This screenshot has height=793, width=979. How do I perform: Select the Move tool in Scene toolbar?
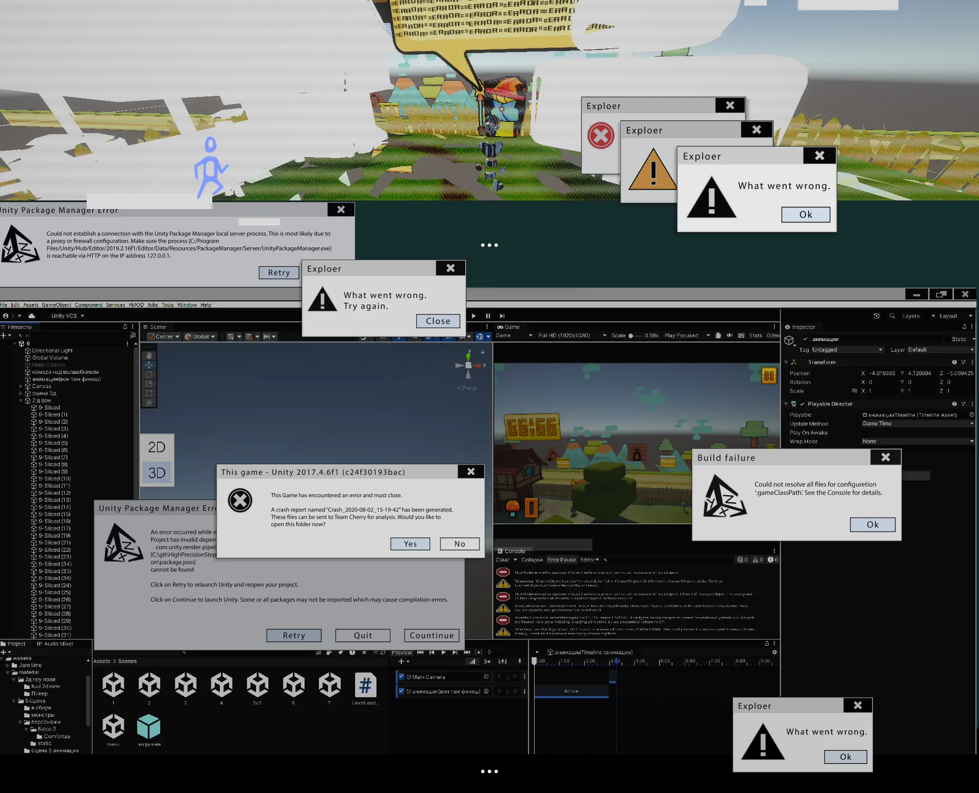click(149, 365)
